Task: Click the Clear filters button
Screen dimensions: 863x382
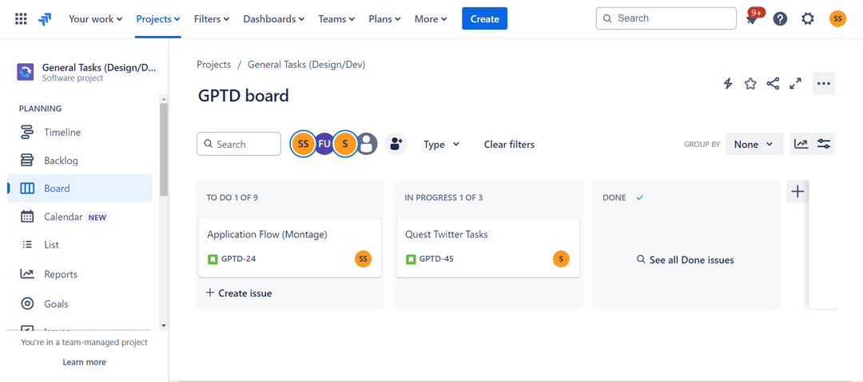Action: [509, 145]
